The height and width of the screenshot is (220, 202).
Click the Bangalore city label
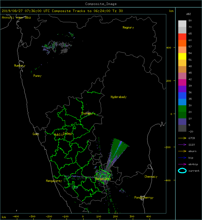coord(103,179)
